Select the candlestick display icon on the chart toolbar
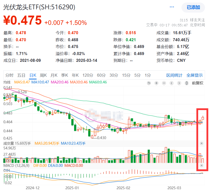The height and width of the screenshot is (192, 209). click(x=187, y=83)
